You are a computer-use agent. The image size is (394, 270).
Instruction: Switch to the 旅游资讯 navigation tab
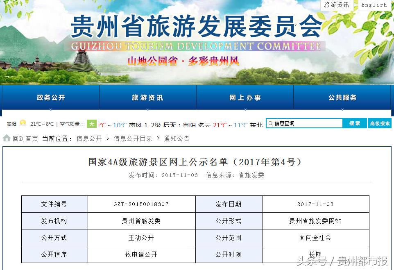tap(147, 98)
